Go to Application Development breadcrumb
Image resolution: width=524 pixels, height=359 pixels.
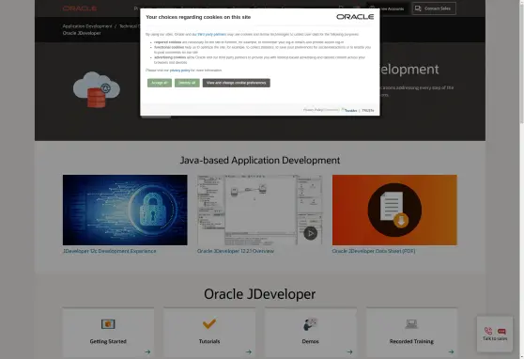click(87, 26)
